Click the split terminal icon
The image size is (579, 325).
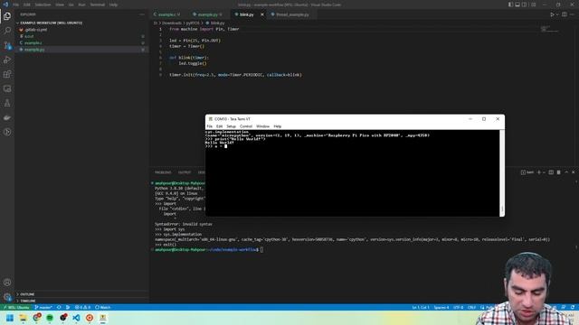coord(551,172)
